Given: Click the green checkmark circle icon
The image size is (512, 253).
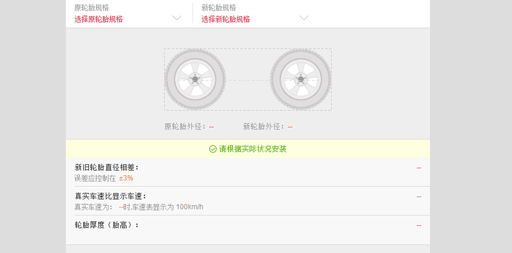Looking at the screenshot, I should [213, 149].
